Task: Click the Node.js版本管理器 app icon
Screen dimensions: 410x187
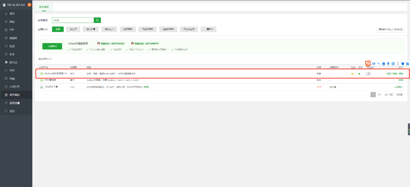Action: click(41, 74)
